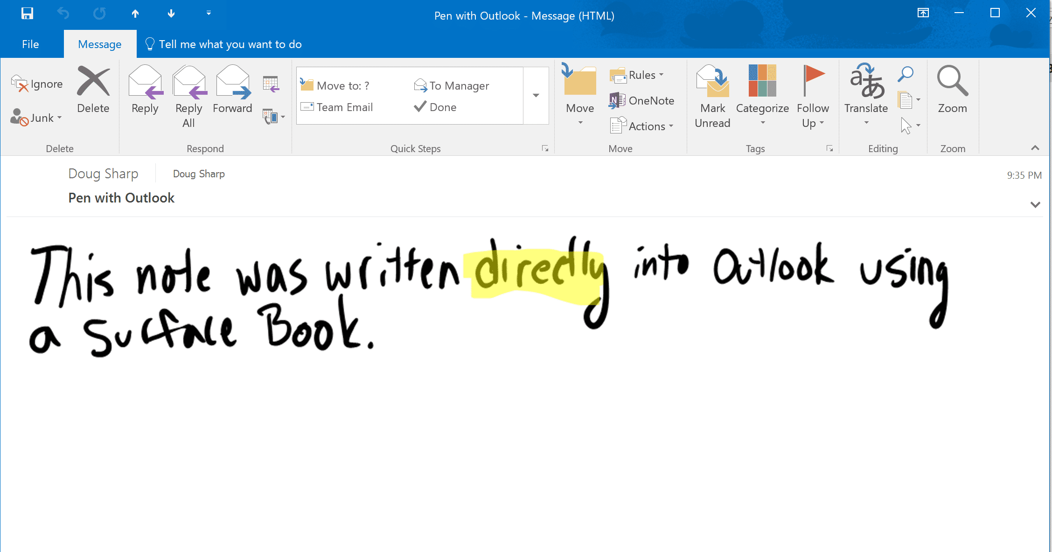Image resolution: width=1052 pixels, height=552 pixels.
Task: Open the Actions dropdown menu
Action: click(641, 126)
